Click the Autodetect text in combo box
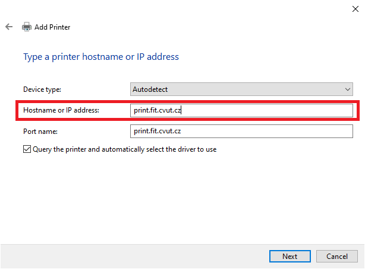 click(150, 89)
